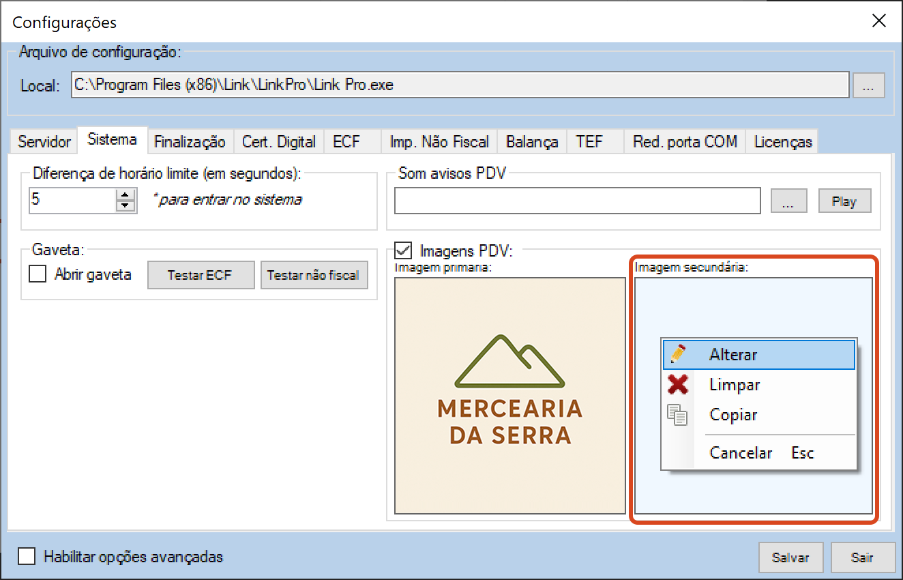This screenshot has height=580, width=903.
Task: Go to the Licenças tab
Action: pyautogui.click(x=783, y=142)
